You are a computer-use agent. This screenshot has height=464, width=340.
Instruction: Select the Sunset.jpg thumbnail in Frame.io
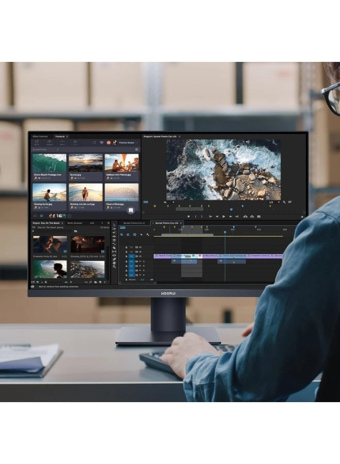click(x=86, y=163)
